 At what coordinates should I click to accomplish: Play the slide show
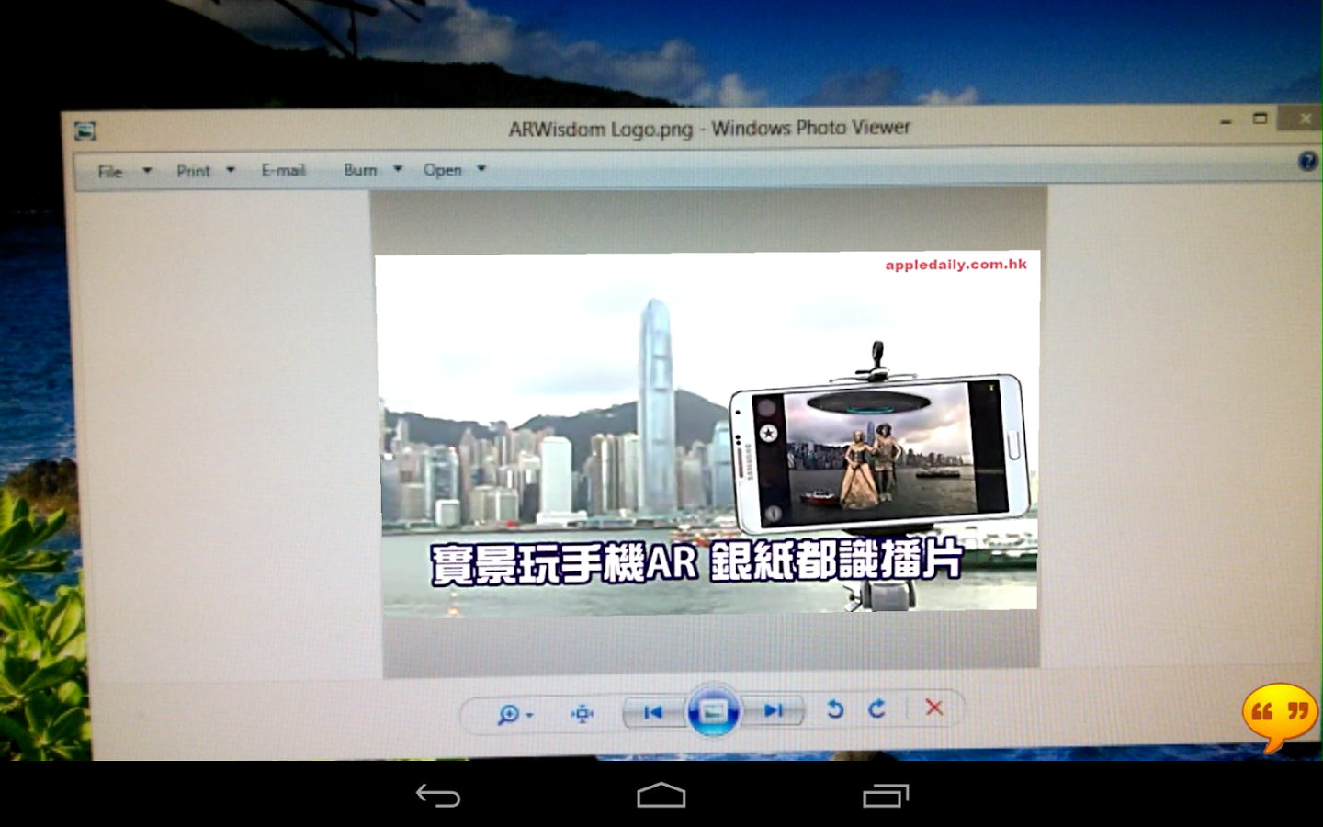tap(713, 711)
